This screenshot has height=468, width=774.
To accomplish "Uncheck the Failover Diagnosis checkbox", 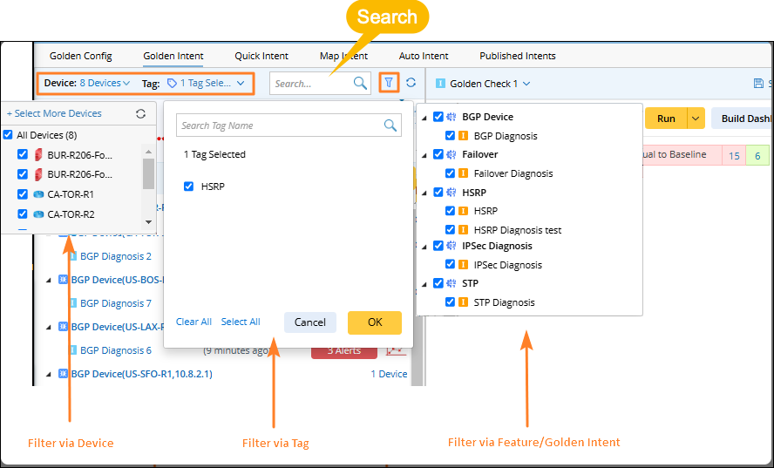I will click(450, 173).
